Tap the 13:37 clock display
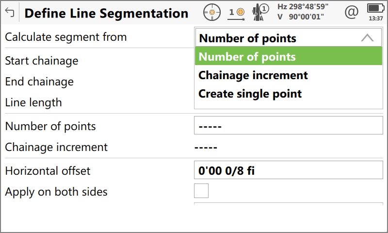This screenshot has width=388, height=233. [x=375, y=18]
